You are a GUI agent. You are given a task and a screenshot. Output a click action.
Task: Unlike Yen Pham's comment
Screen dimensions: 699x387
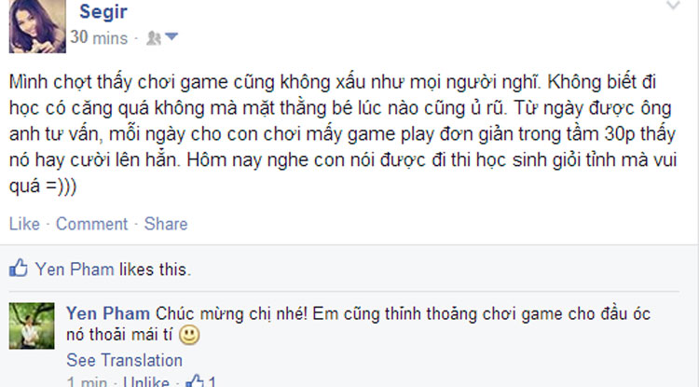coord(146,382)
